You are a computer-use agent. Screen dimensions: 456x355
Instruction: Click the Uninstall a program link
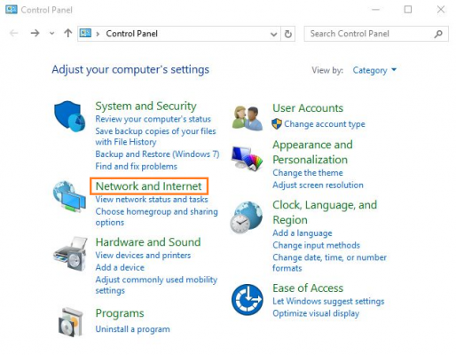point(132,329)
